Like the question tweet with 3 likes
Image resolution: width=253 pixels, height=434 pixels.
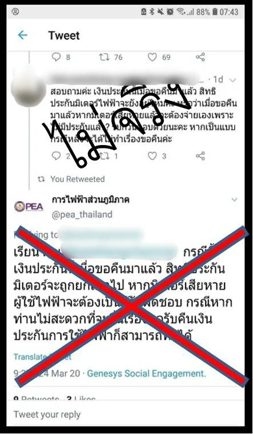[152, 156]
